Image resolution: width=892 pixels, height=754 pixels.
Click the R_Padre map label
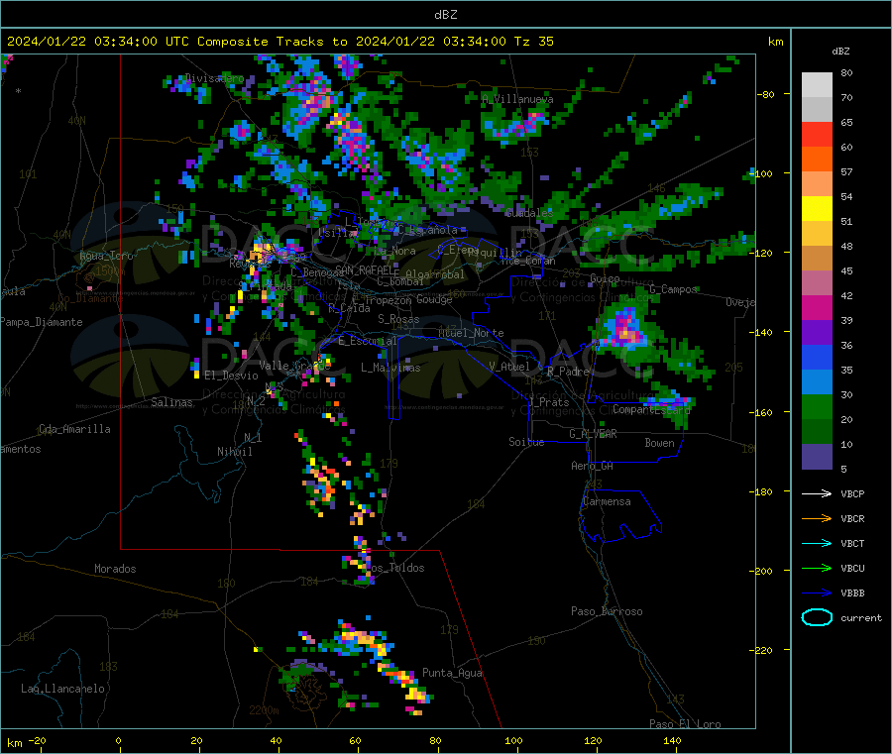coord(568,372)
